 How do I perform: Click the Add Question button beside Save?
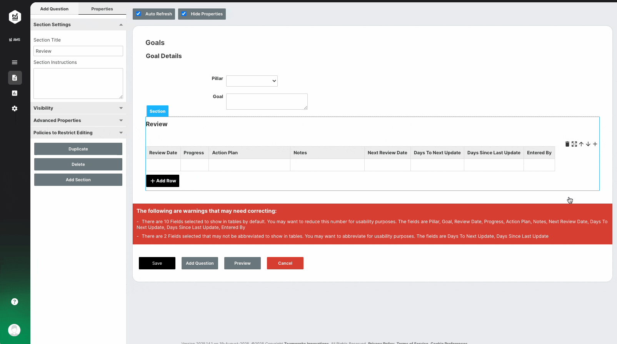pos(200,263)
